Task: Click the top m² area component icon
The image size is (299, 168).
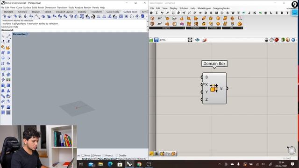Action: pyautogui.click(x=160, y=18)
